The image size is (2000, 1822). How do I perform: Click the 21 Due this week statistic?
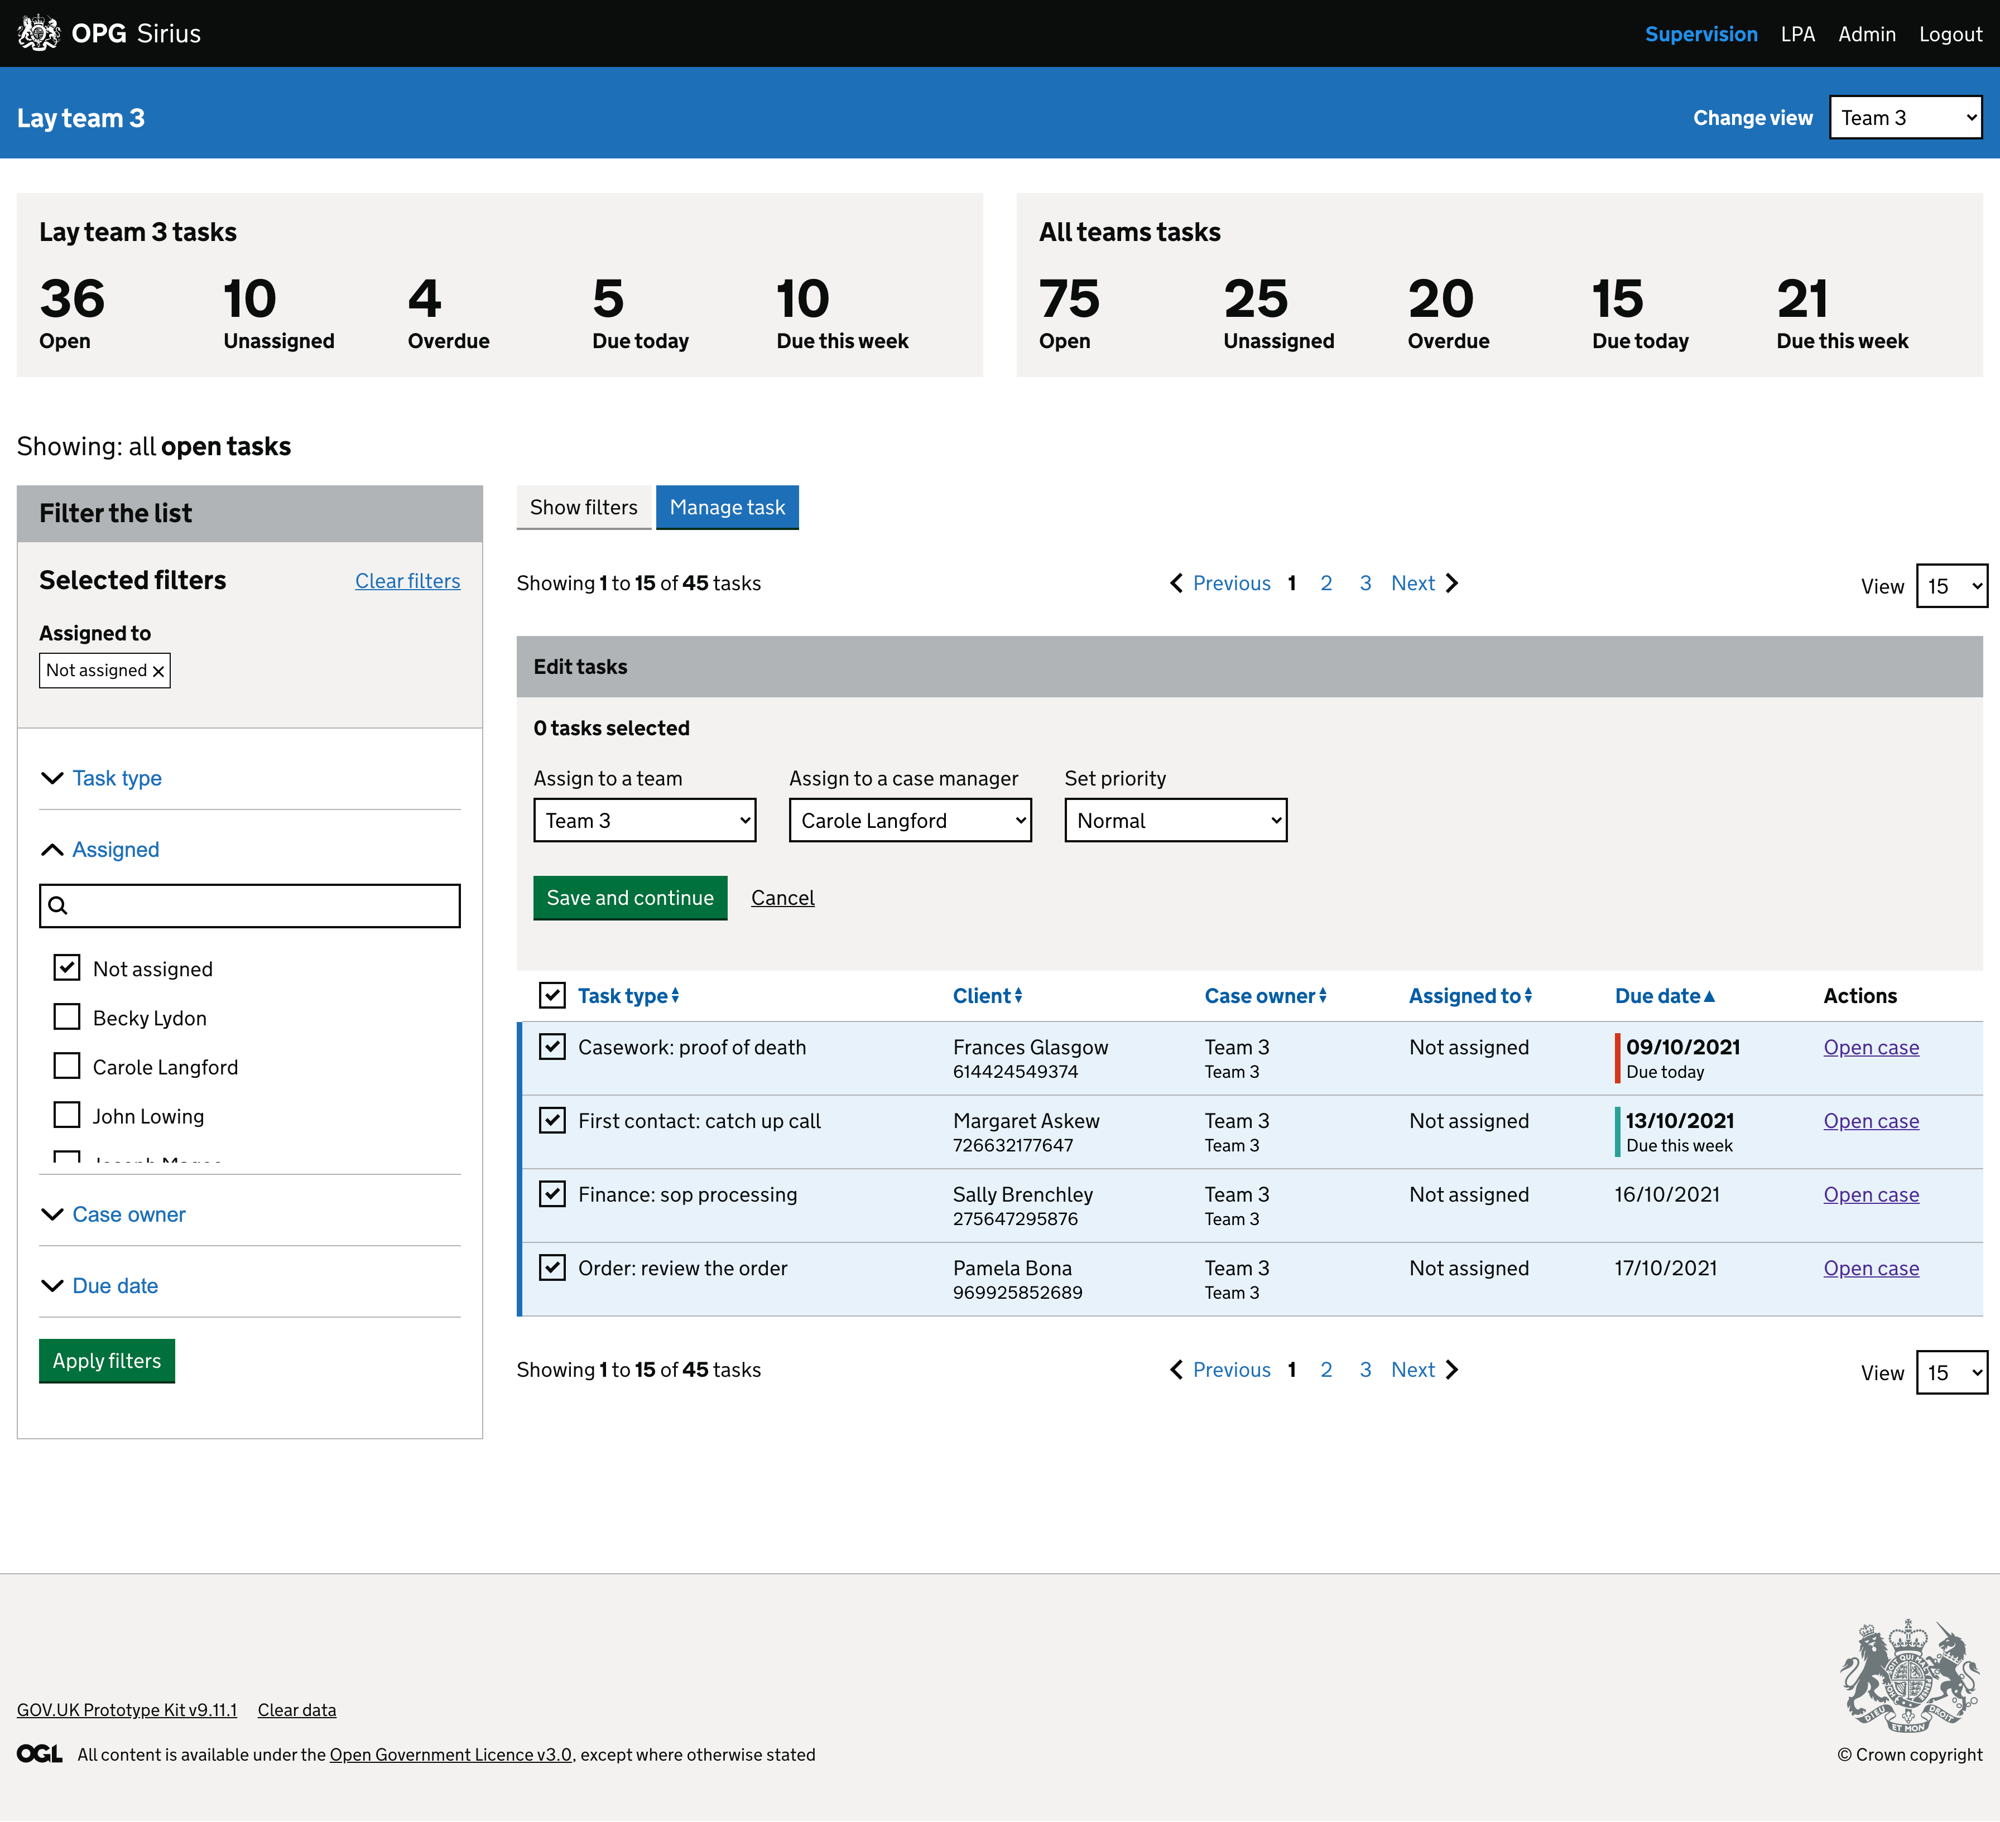[x=1842, y=315]
